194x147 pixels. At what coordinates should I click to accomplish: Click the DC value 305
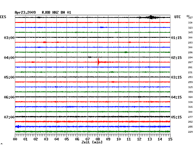[190, 32]
